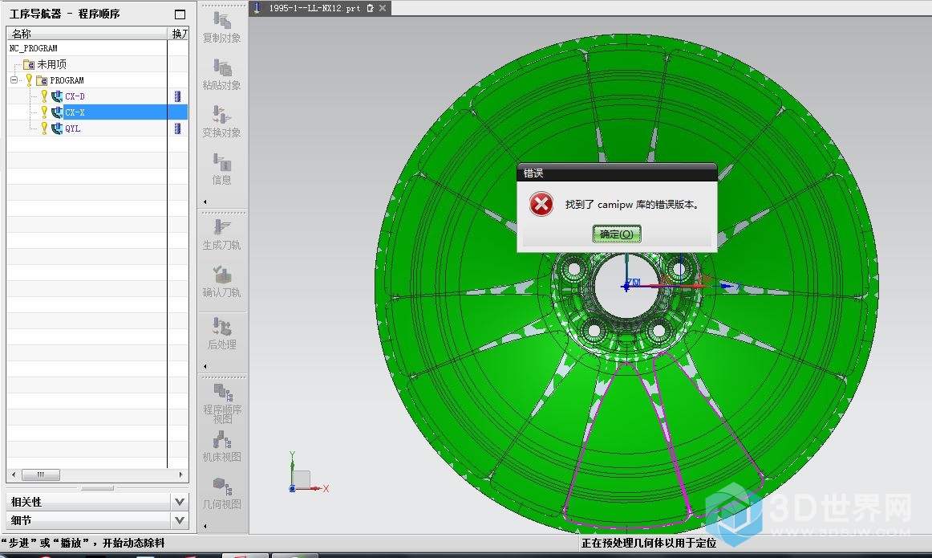Click the navigator scrollbar right arrow

click(180, 475)
